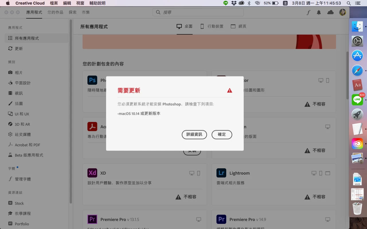Screen dimensions: 367x229
Task: Switch to the 探索 tab
Action: click(73, 12)
